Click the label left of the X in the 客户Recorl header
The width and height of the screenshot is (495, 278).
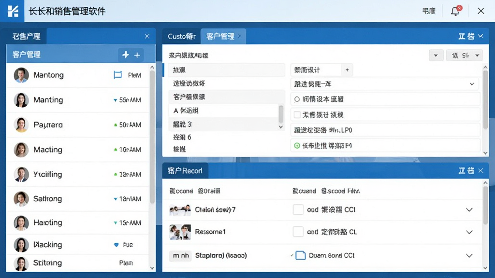click(x=466, y=171)
